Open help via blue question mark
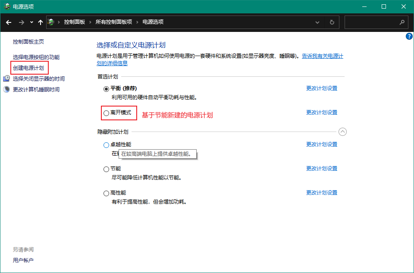Screen dimensions: 414x273 point(409,36)
